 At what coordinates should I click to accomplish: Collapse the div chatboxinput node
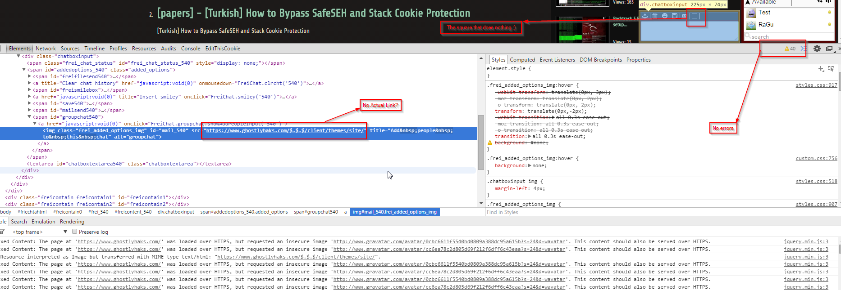point(18,56)
